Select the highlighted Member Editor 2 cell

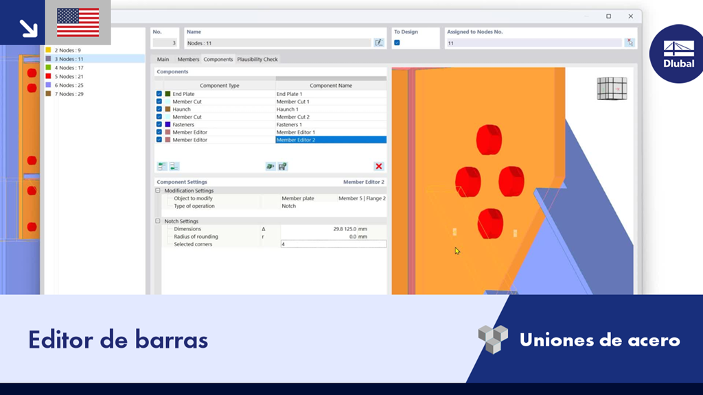point(331,139)
